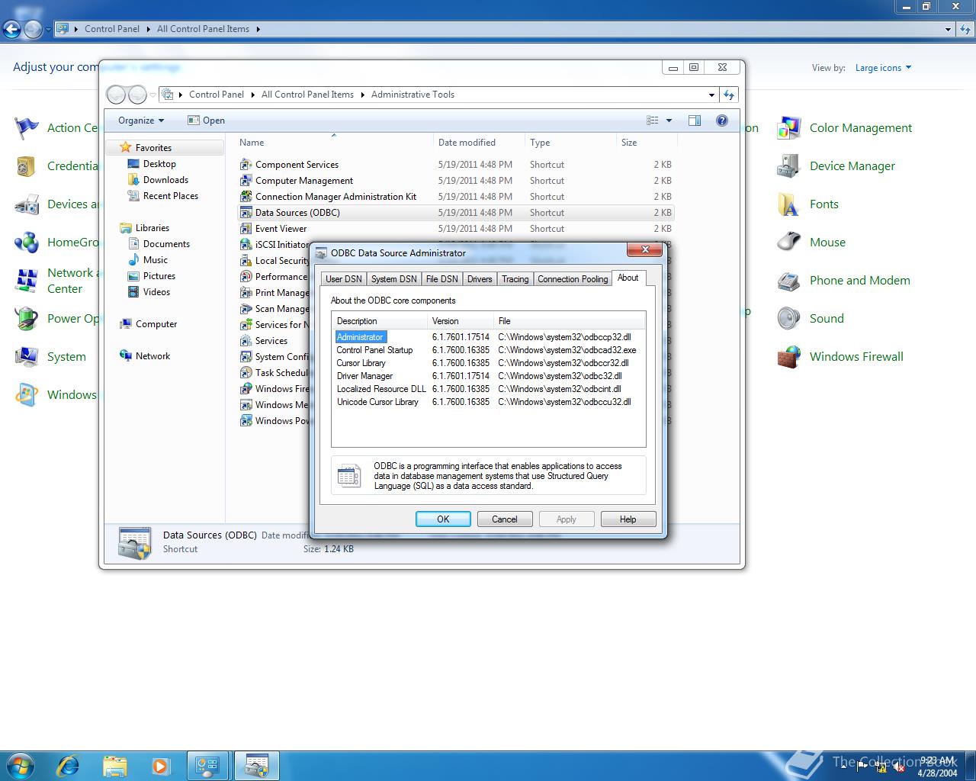Image resolution: width=976 pixels, height=781 pixels.
Task: Select the Localized Resource DLL row
Action: point(488,389)
